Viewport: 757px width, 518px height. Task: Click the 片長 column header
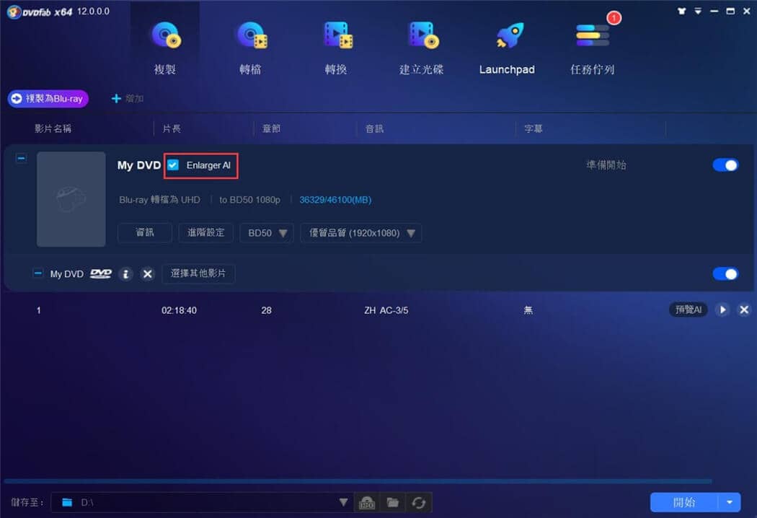[172, 128]
